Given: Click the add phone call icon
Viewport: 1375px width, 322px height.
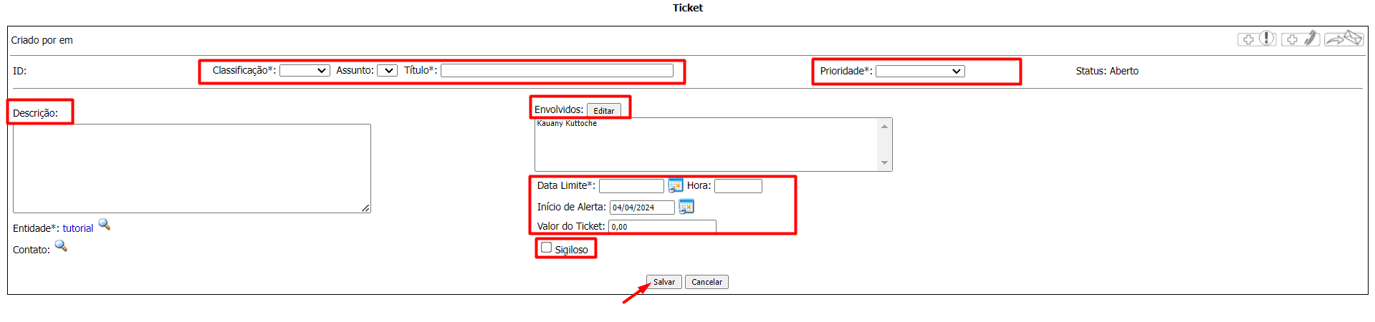Looking at the screenshot, I should (1300, 39).
